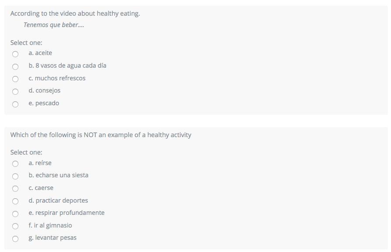Viewport: 391px width, 252px height.
Task: Mark 'c. caerse' as the answer
Action: coord(15,189)
